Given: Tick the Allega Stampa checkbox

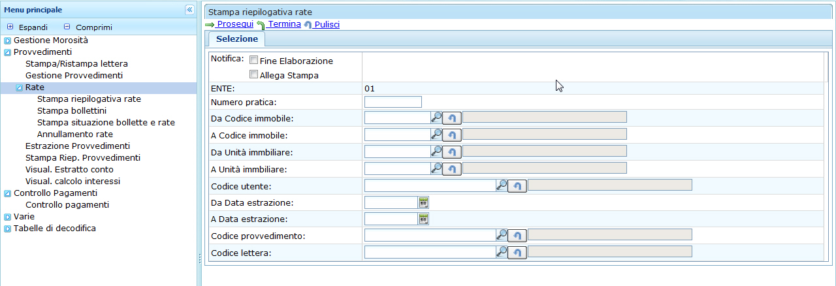Looking at the screenshot, I should (253, 74).
